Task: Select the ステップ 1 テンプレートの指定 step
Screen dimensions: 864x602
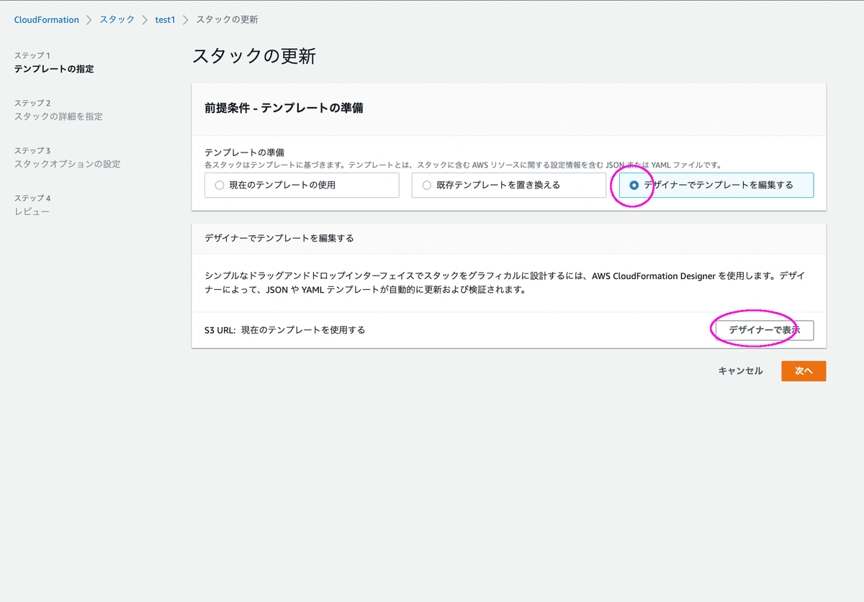Action: click(x=54, y=63)
